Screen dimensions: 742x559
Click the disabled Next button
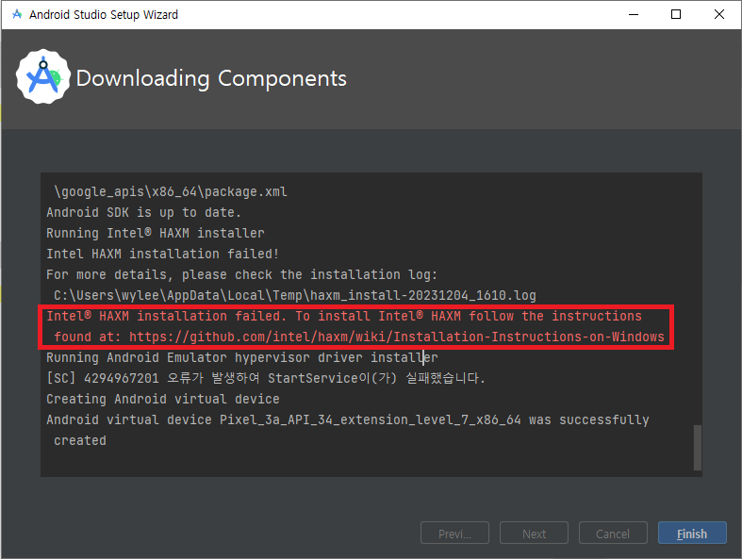point(534,533)
